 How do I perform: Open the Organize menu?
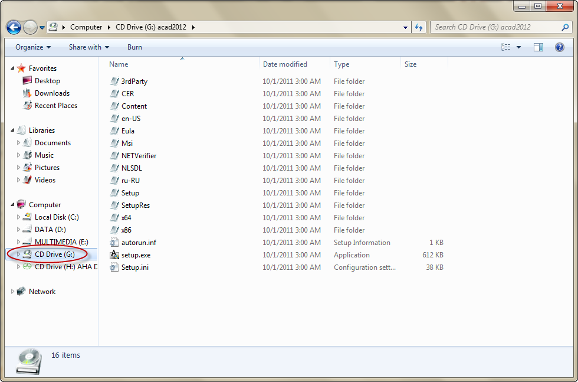click(x=33, y=47)
